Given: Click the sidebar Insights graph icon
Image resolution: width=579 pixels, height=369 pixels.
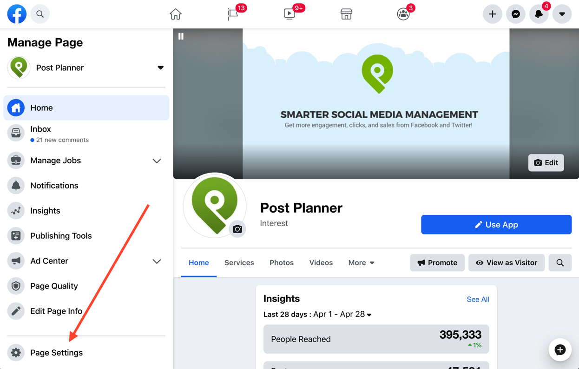Looking at the screenshot, I should [16, 211].
